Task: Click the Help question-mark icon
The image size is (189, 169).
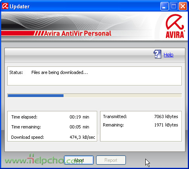Action: coord(157,54)
